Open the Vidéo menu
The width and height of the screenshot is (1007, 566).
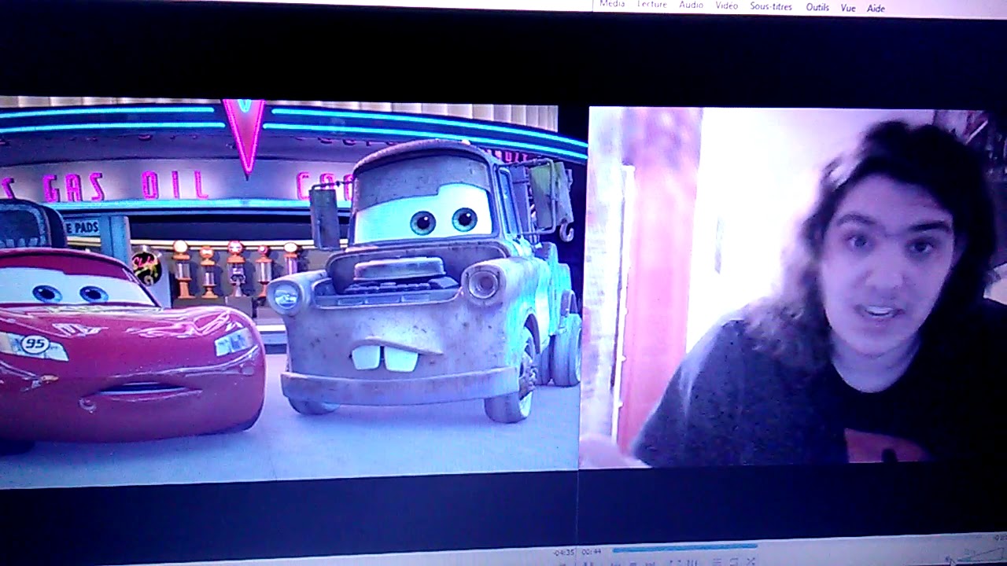[726, 6]
